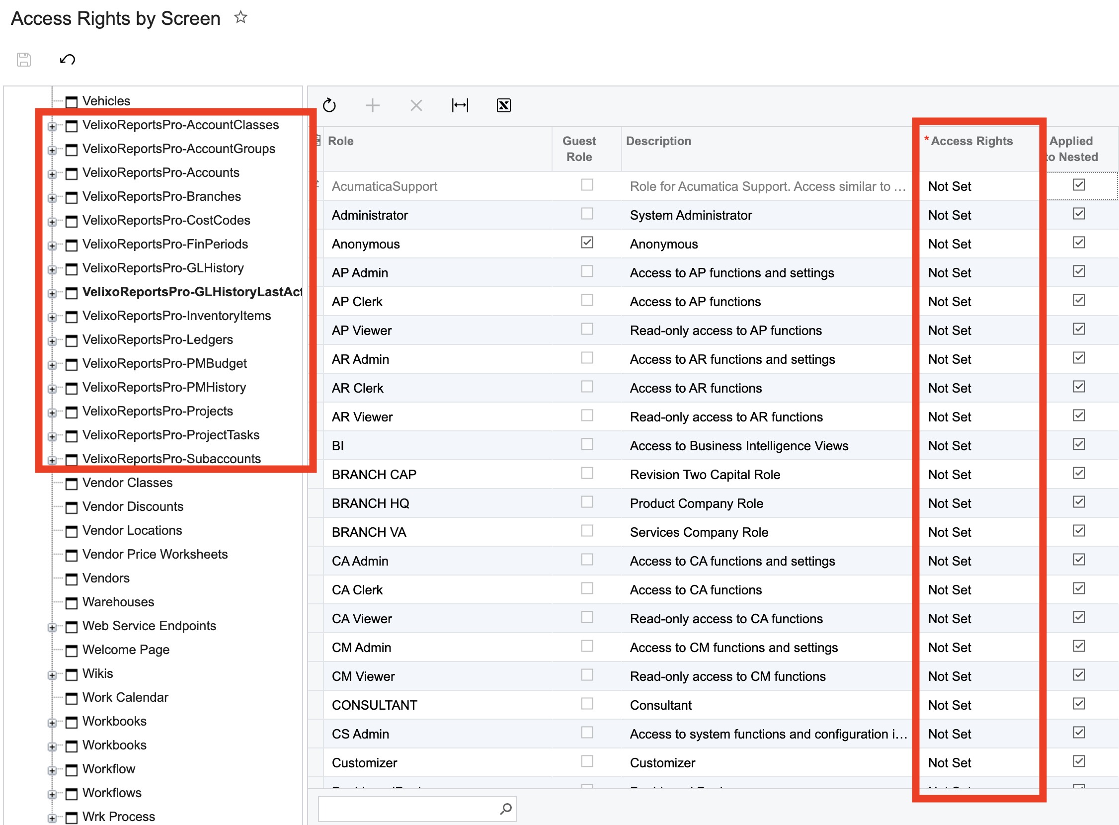1119x825 pixels.
Task: Click the search magnifier icon
Action: [506, 809]
